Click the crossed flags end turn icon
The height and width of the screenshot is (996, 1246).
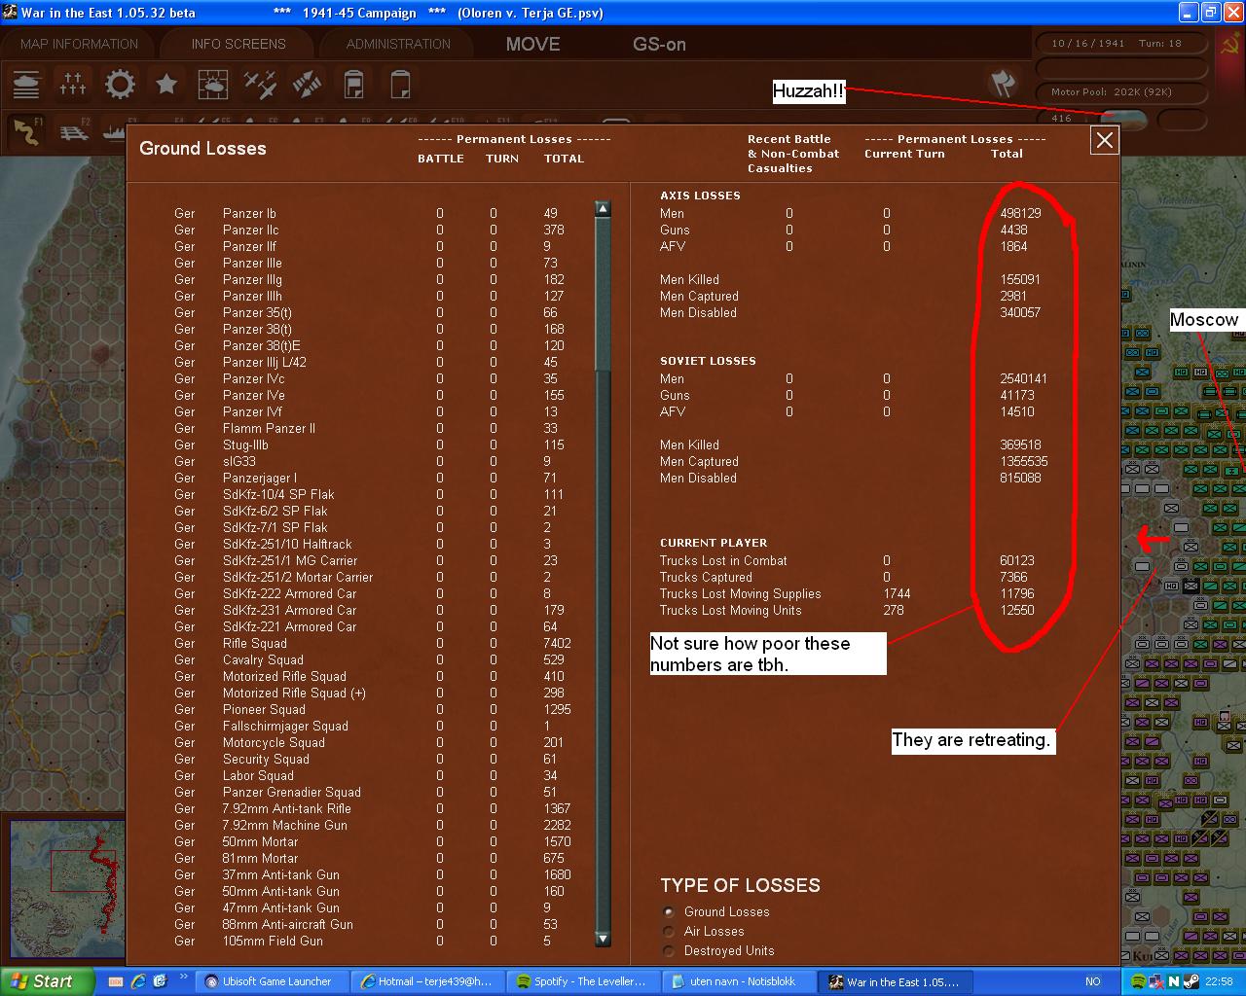point(1003,84)
